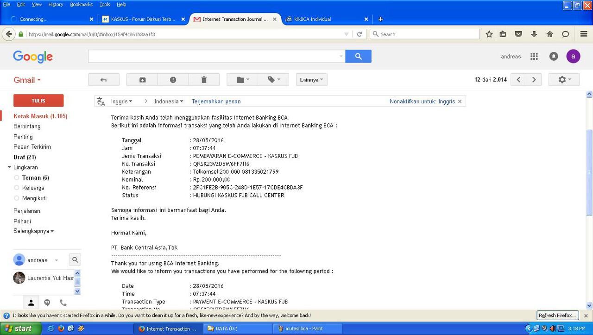This screenshot has width=593, height=335.
Task: Report spam using the exclamation icon
Action: pyautogui.click(x=173, y=80)
